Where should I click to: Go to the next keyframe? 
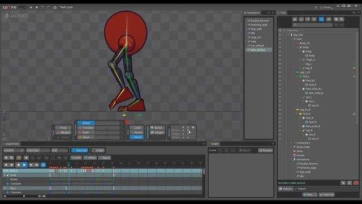31,165
